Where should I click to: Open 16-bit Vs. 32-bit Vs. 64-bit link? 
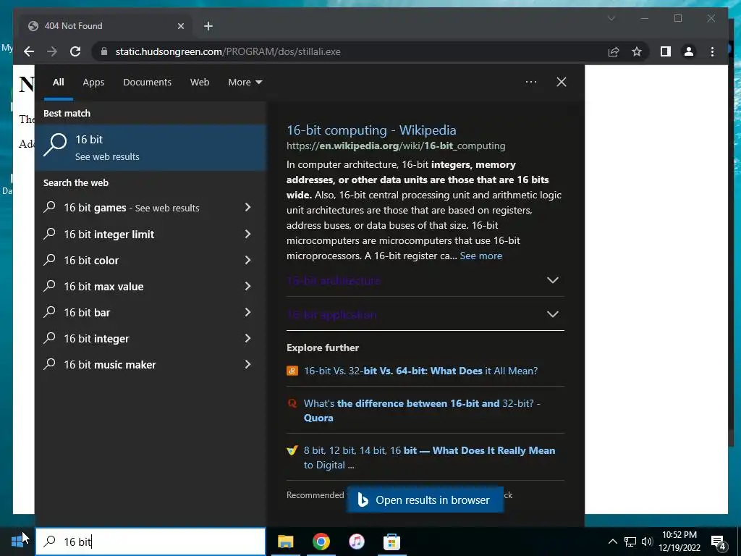(x=420, y=371)
